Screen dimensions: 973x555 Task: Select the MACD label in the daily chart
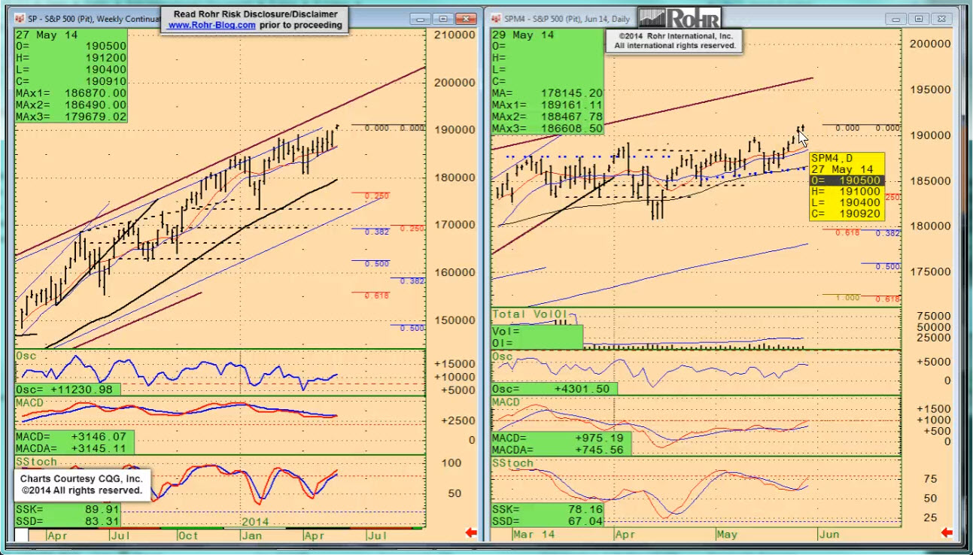tap(506, 402)
